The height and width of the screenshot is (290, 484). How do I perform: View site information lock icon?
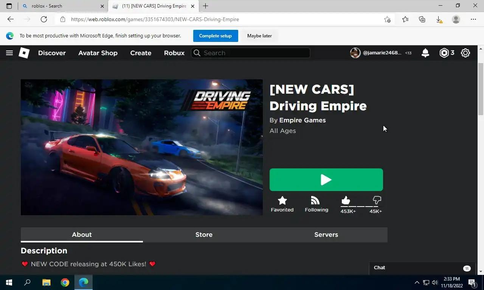point(63,19)
